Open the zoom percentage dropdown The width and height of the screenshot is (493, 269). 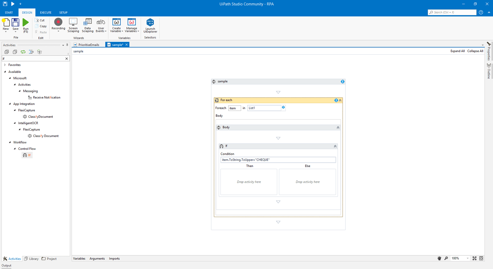tap(467, 259)
